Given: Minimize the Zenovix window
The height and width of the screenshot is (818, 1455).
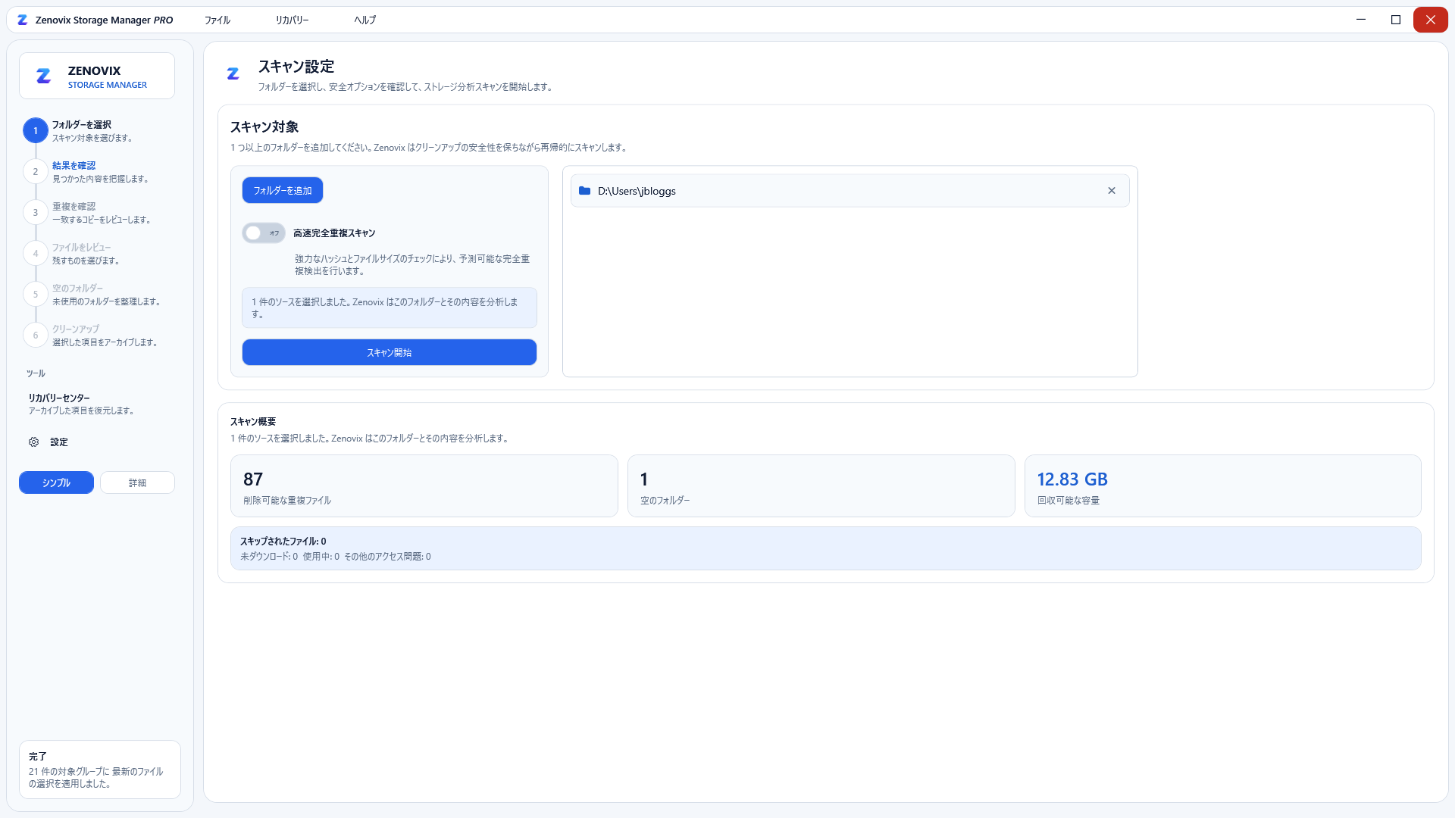Looking at the screenshot, I should 1361,20.
